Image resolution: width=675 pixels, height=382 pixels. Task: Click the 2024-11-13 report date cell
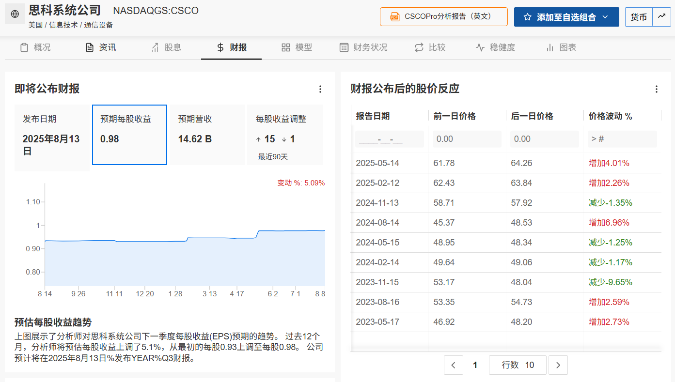377,203
